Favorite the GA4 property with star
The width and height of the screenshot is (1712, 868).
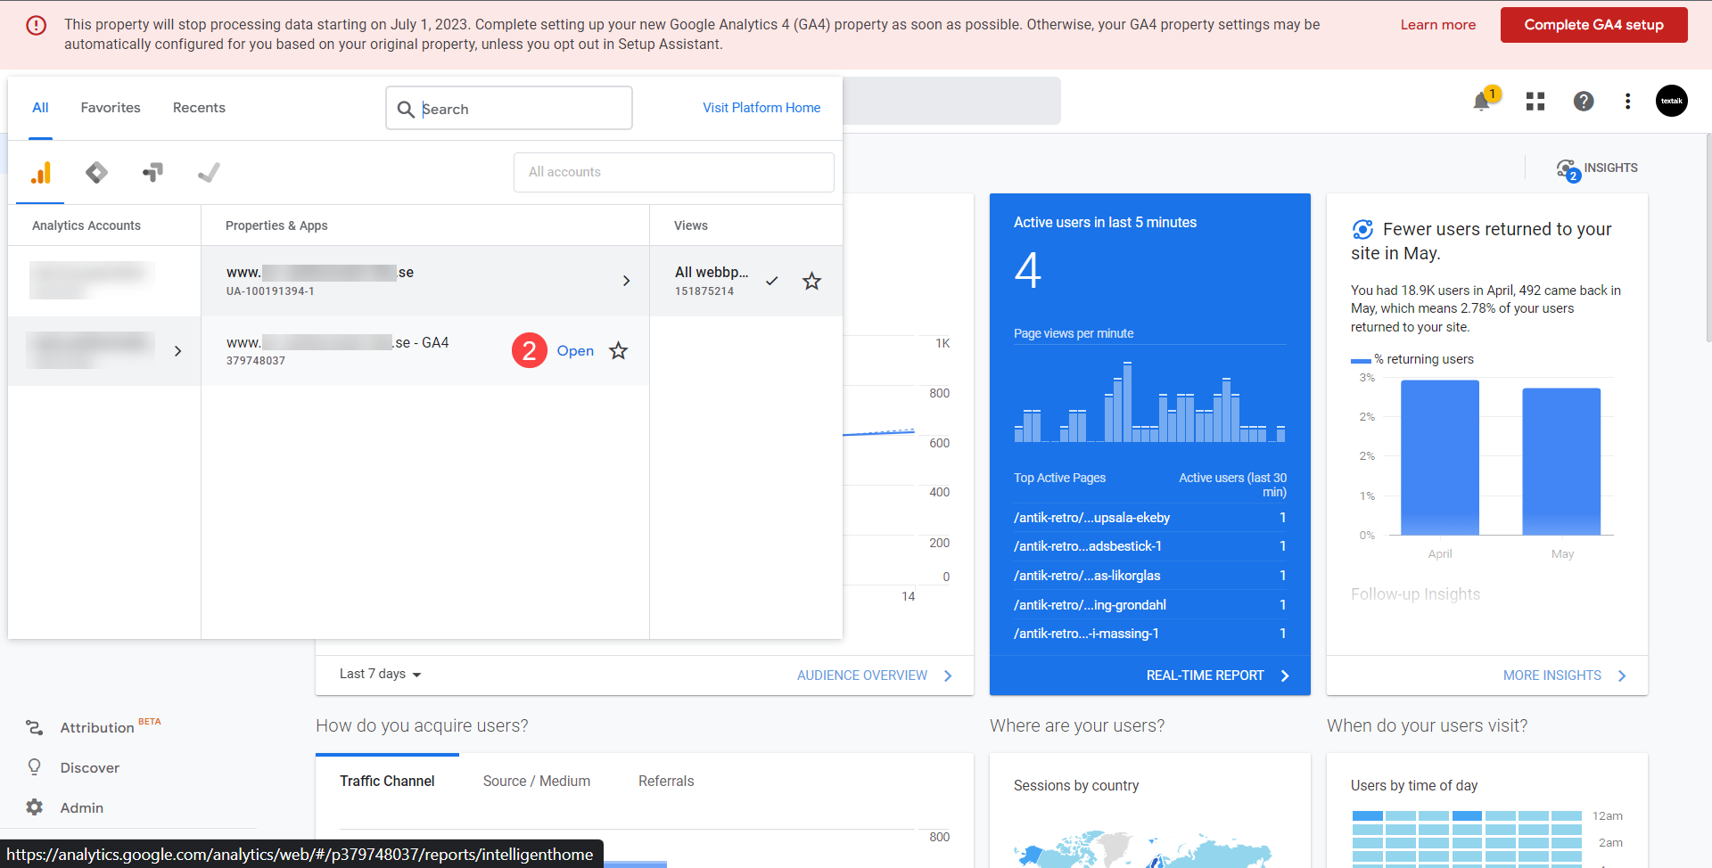pyautogui.click(x=618, y=351)
